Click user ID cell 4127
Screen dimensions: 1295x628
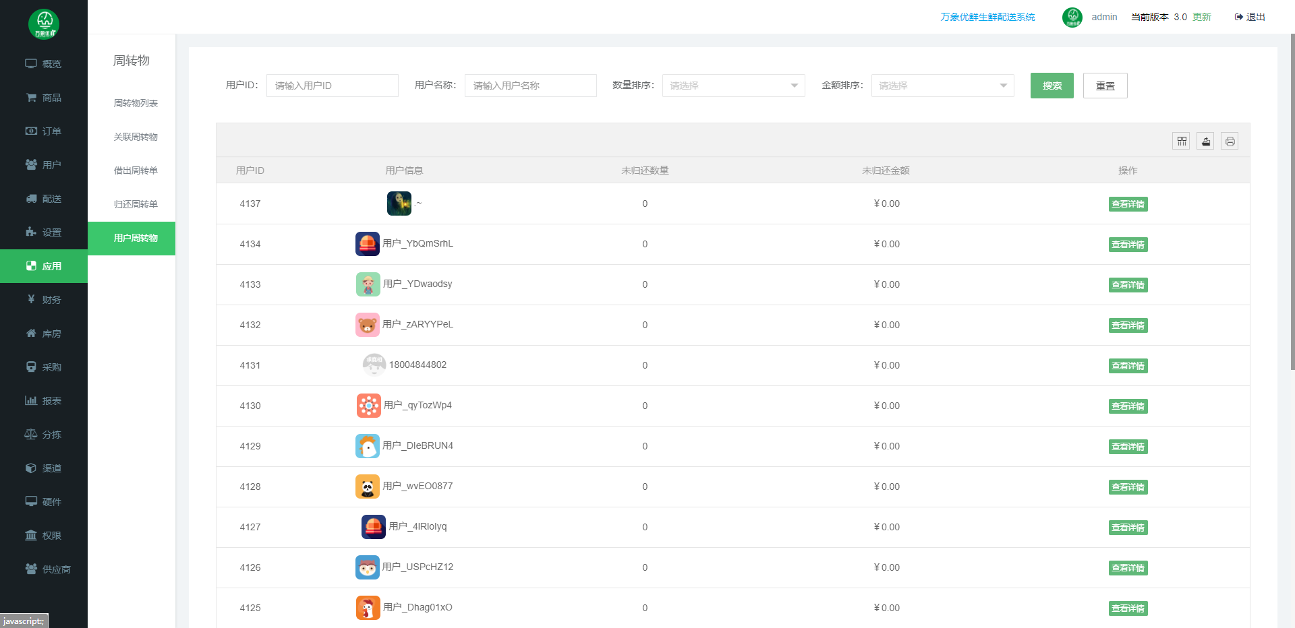coord(250,527)
